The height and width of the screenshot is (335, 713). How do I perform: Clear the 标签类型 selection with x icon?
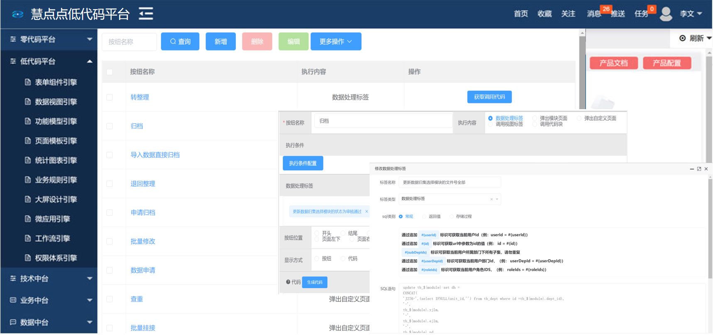pyautogui.click(x=492, y=199)
